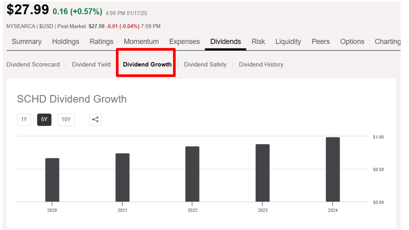Viewport: 409px width, 230px height.
Task: Click the 2020 dividend bar
Action: (52, 180)
